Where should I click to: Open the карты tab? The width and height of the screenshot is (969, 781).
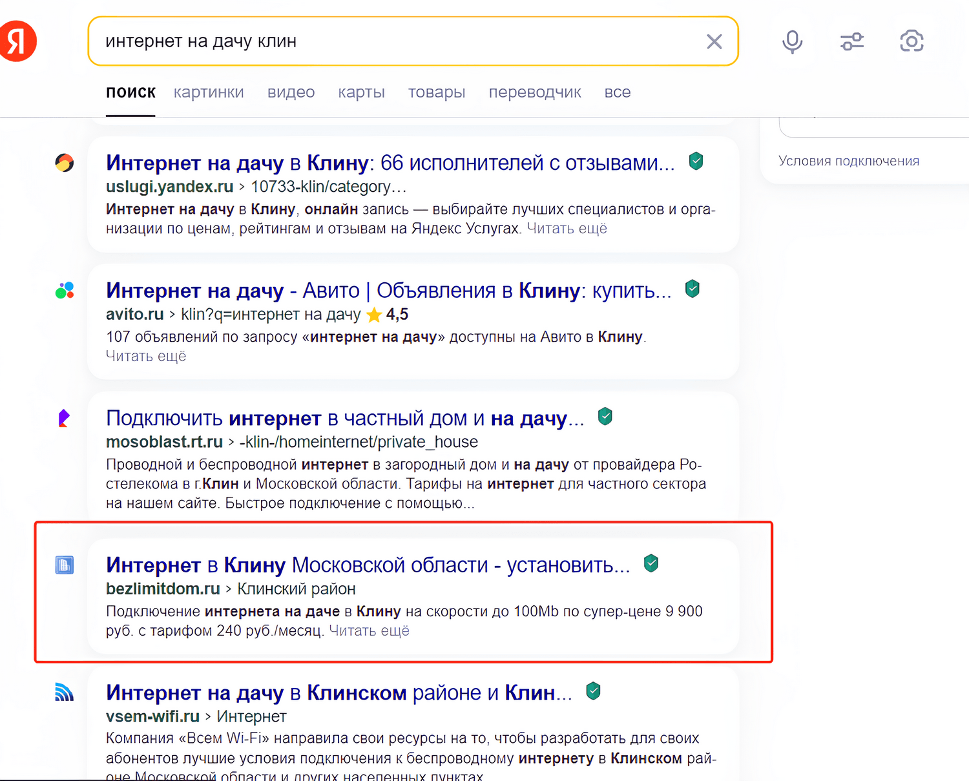point(361,92)
